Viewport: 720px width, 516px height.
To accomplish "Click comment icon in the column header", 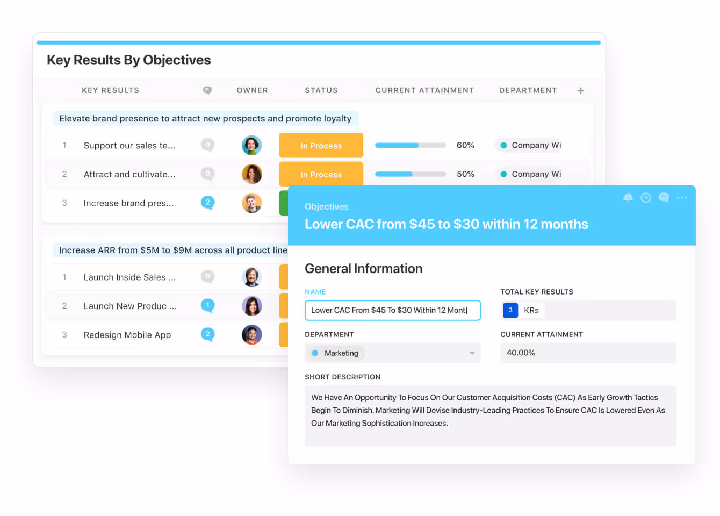I will 207,90.
